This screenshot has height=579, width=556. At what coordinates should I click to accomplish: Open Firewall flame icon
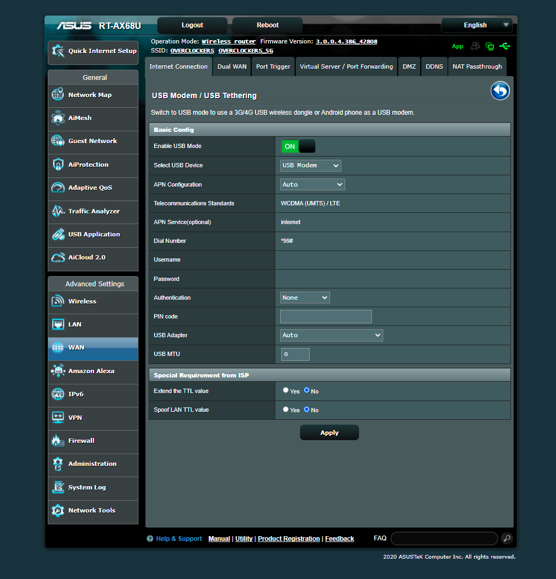coord(57,440)
